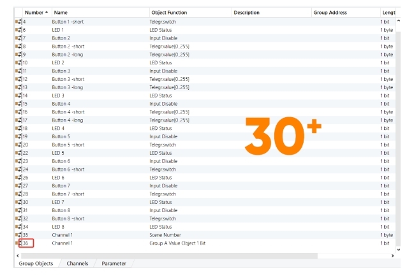
Task: Click the Description column header
Action: pyautogui.click(x=246, y=12)
